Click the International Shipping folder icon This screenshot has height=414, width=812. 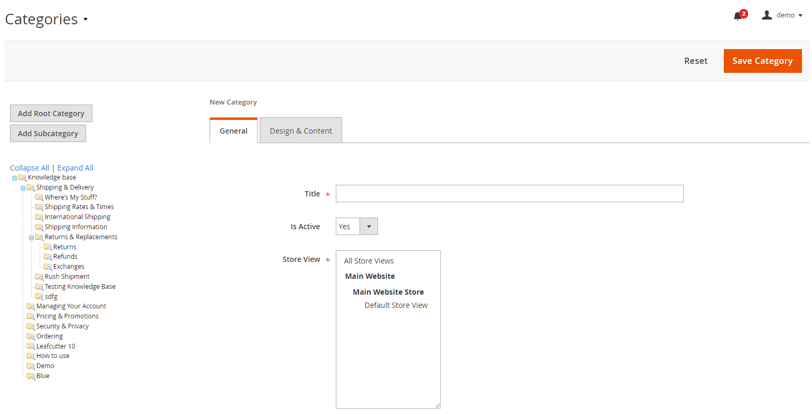pos(40,217)
